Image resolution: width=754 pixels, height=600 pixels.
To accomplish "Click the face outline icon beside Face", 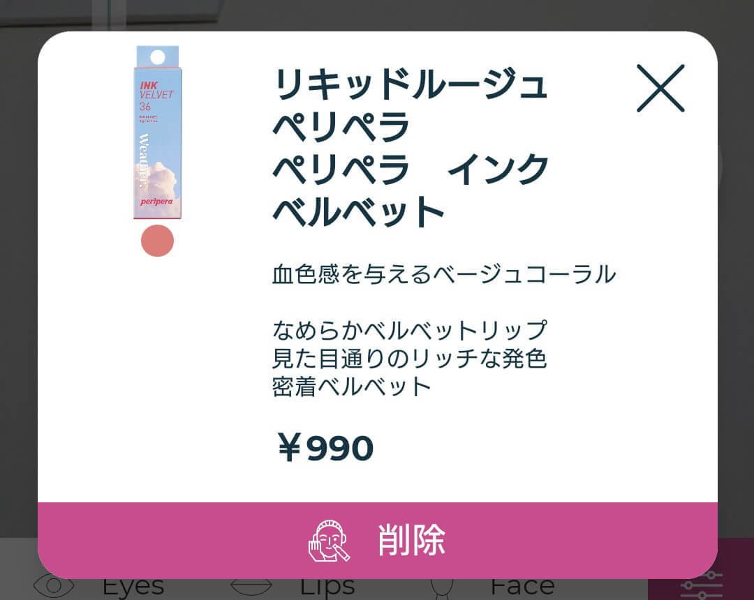I will click(441, 590).
